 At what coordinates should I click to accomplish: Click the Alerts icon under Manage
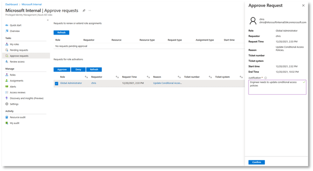click(x=7, y=87)
